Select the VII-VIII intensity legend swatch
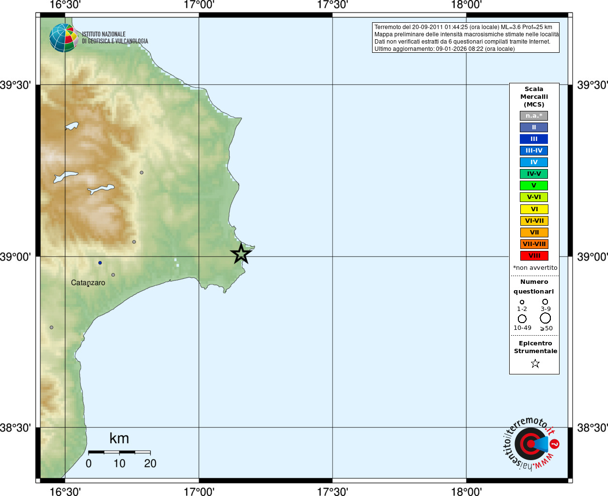 pos(534,244)
